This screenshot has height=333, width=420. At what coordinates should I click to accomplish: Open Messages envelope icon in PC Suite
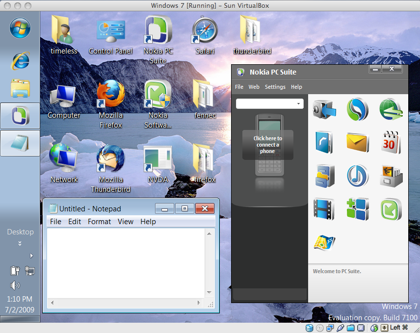pyautogui.click(x=358, y=143)
